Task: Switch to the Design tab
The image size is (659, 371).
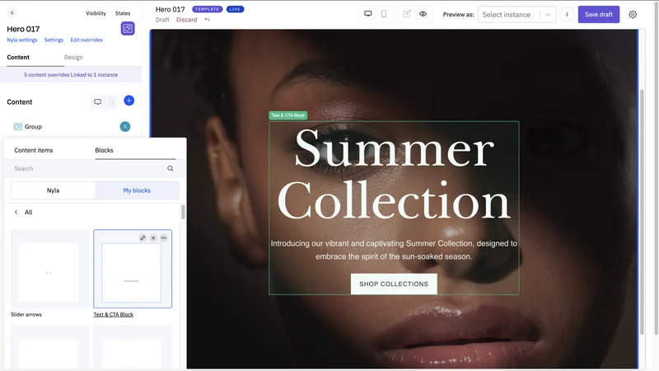Action: click(x=73, y=57)
